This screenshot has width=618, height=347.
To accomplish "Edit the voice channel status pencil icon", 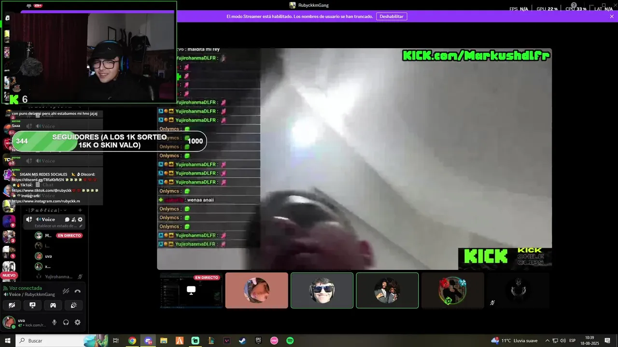I will [x=81, y=226].
